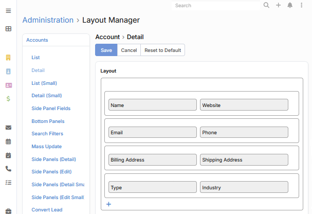The image size is (312, 214).
Task: Open the Opportunities dollar icon
Action: tap(8, 98)
